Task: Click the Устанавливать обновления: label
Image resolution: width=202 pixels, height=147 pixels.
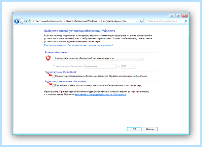Action: [68, 66]
